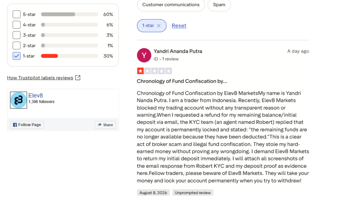This screenshot has width=353, height=197.
Task: Select the 2-star filter checkbox
Action: 17,45
